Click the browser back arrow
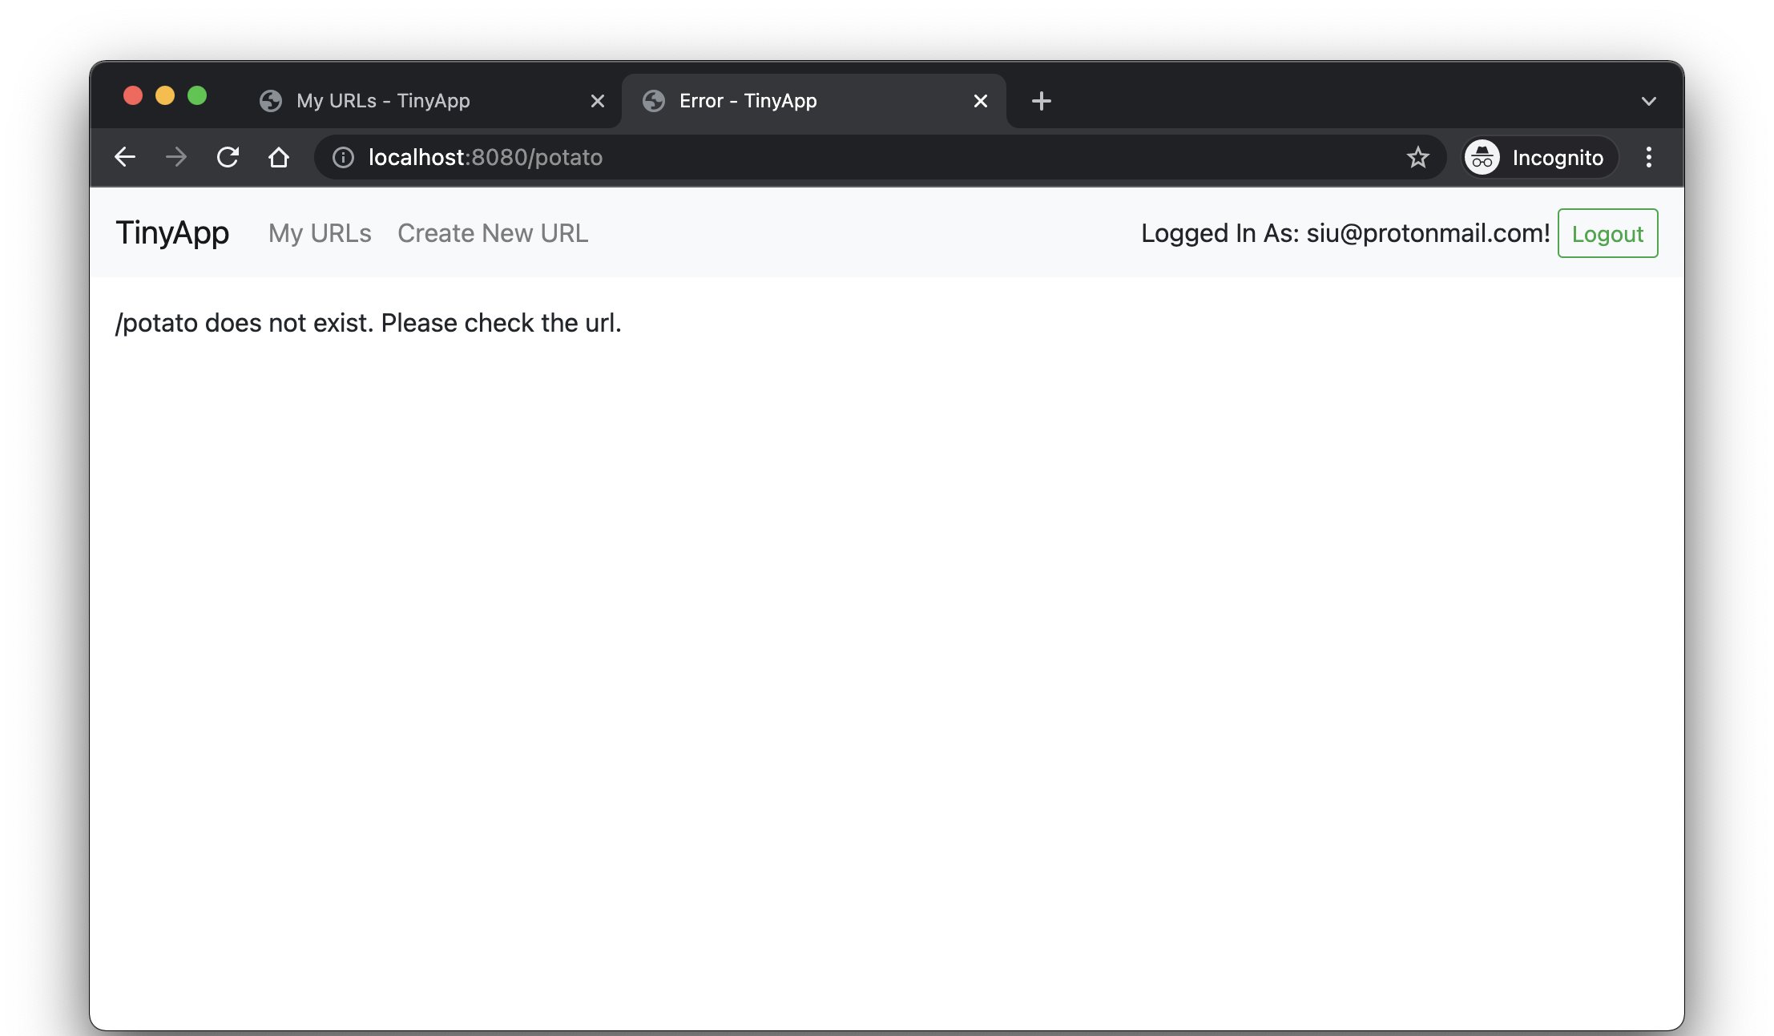Viewport: 1774px width, 1036px height. tap(125, 157)
